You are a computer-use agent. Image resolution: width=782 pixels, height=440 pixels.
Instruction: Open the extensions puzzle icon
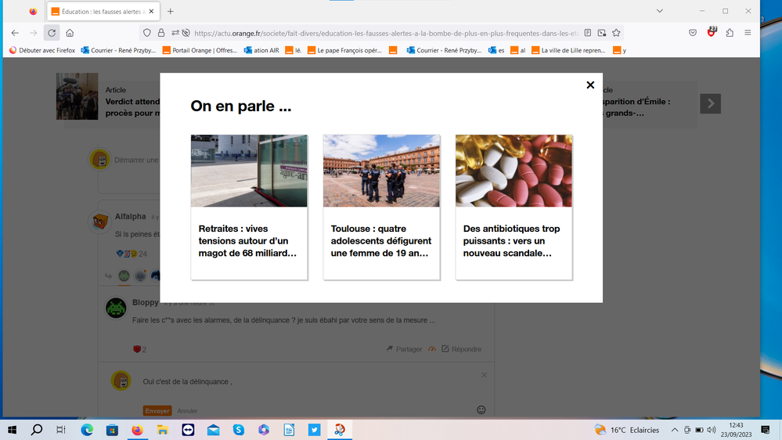click(730, 33)
